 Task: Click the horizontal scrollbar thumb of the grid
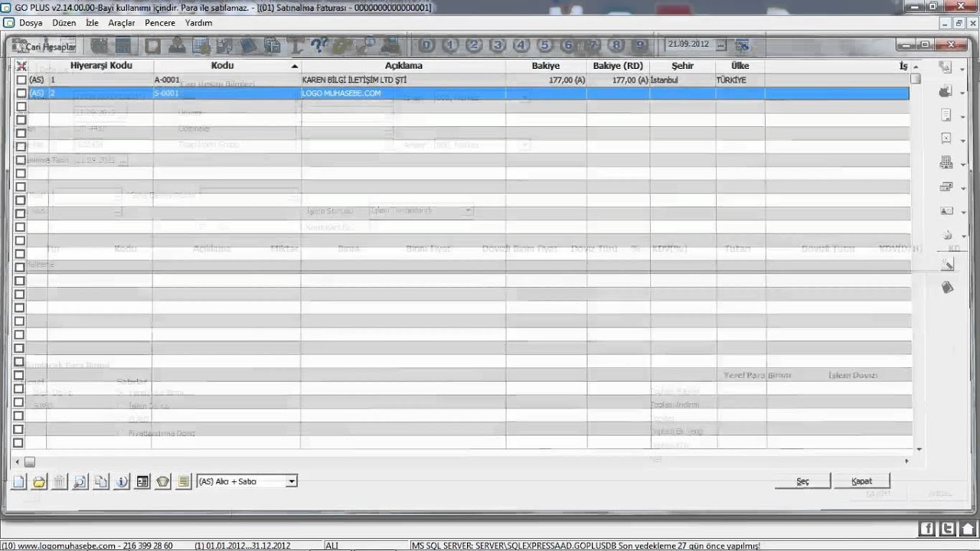[x=29, y=461]
